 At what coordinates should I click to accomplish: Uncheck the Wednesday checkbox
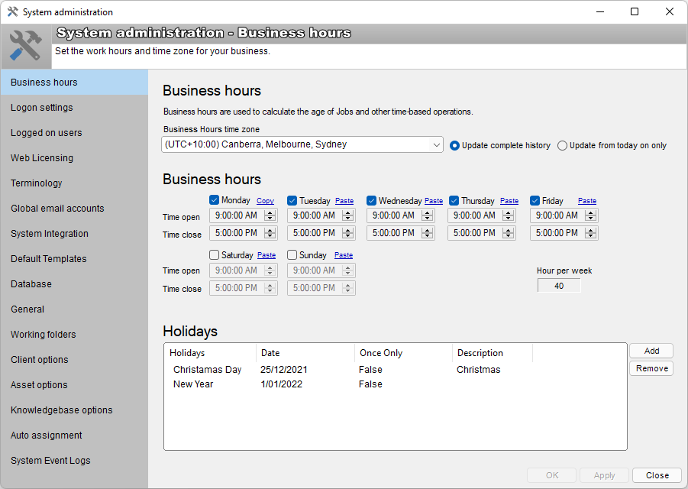371,201
